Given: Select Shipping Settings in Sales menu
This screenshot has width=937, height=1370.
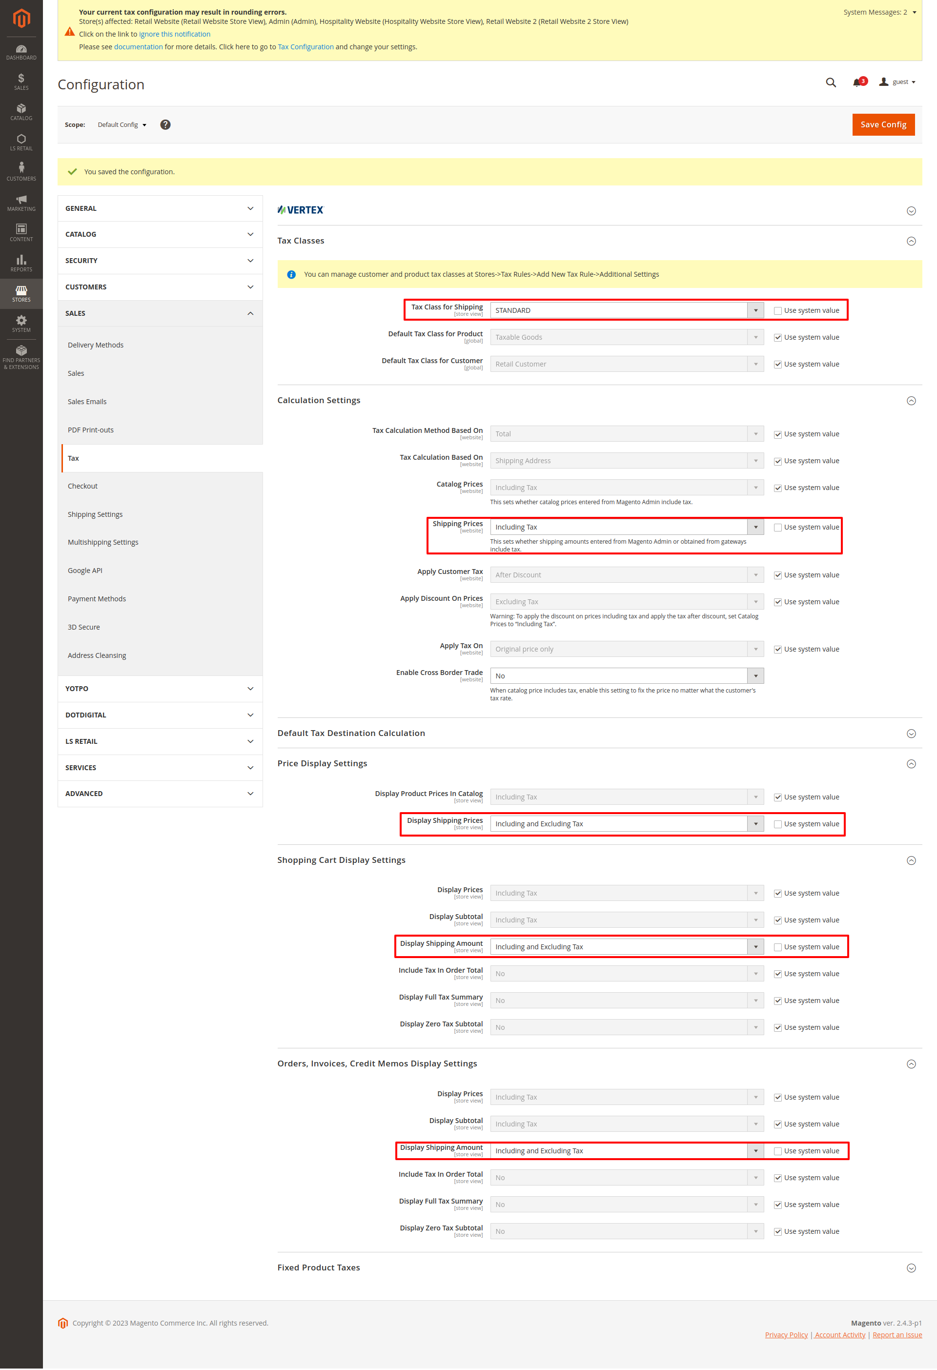Looking at the screenshot, I should click(95, 514).
